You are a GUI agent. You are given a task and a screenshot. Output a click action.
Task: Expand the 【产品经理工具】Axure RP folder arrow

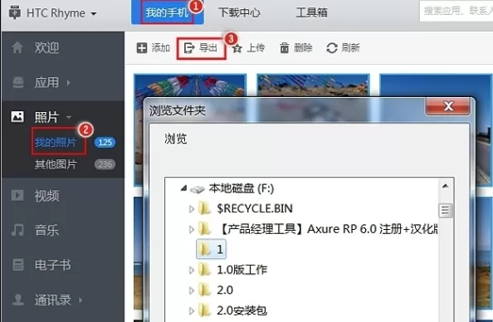(191, 230)
